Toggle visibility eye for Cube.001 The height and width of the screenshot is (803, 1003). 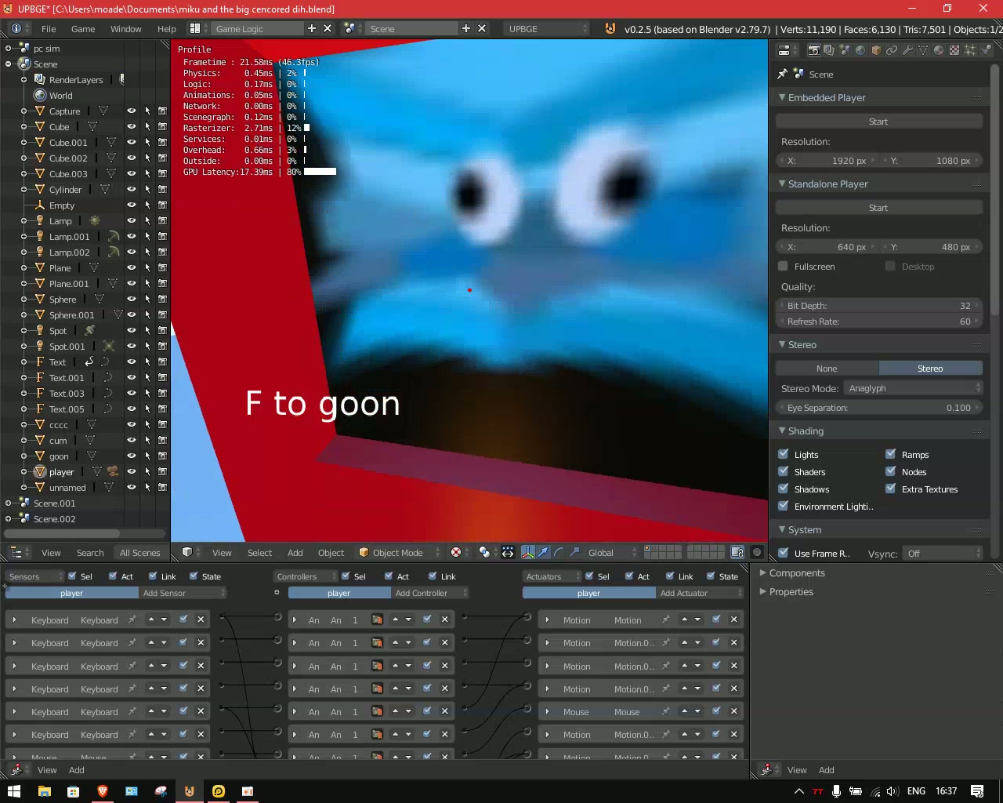coord(132,142)
